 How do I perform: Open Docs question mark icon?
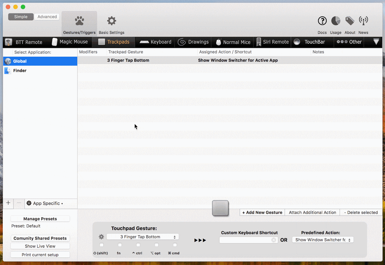pos(322,21)
